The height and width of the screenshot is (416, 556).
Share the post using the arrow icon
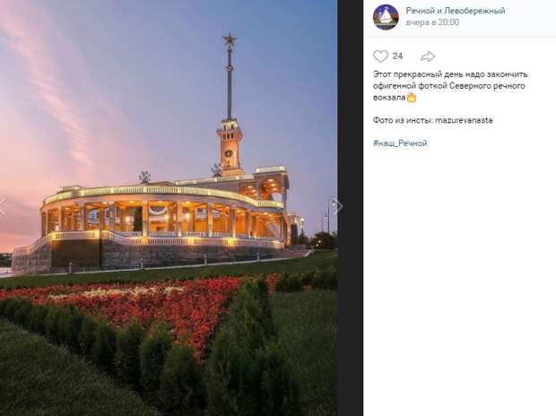(x=428, y=56)
